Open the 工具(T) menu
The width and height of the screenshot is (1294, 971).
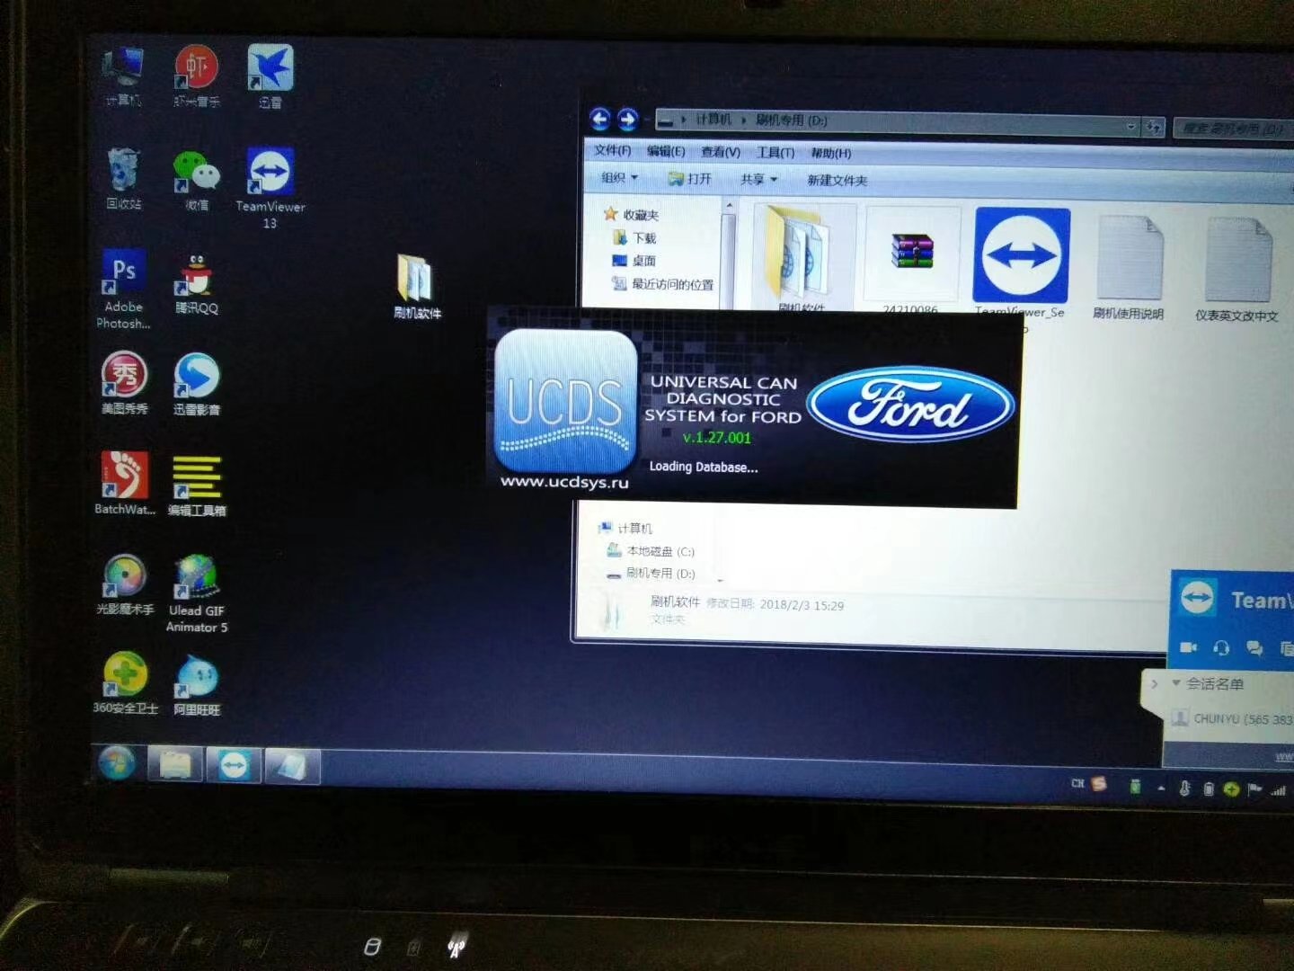tap(776, 153)
